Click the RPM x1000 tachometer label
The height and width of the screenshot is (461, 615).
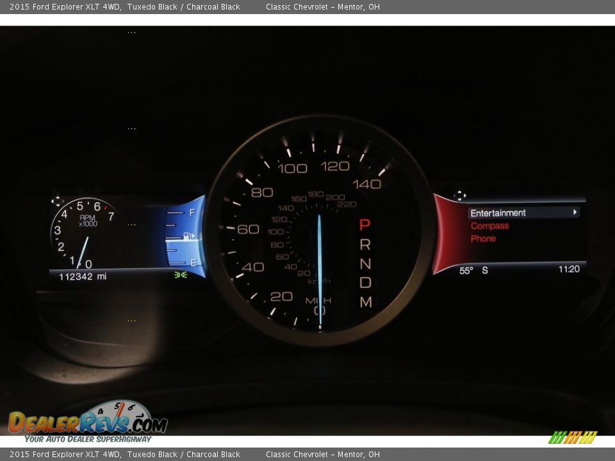coord(88,221)
